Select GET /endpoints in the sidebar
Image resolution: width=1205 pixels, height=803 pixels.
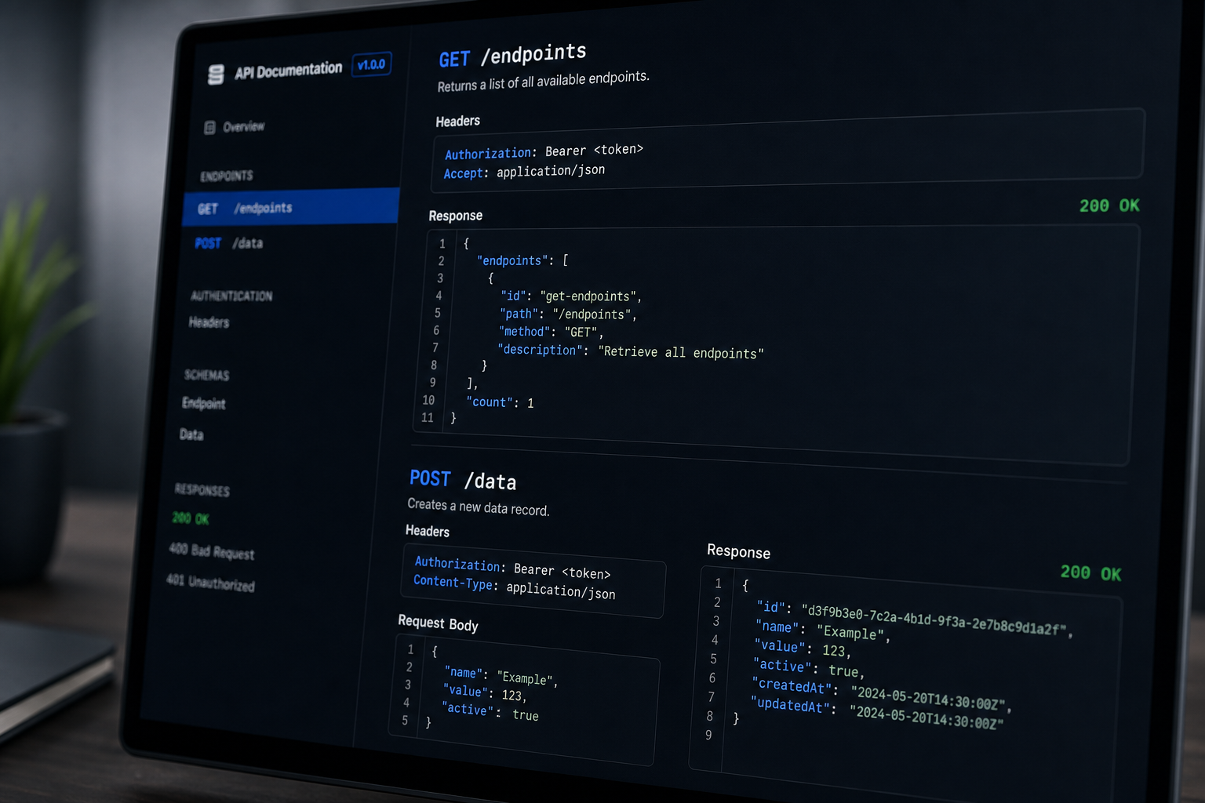pos(291,207)
